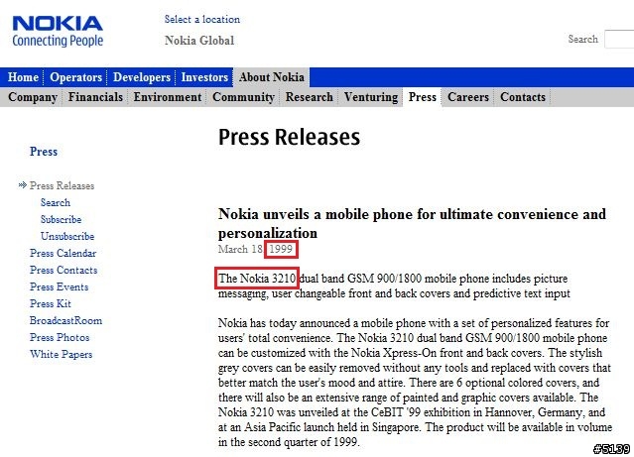Click the paragraph beginning 'Nokia has today announced'
Screen dimensions: 634x457
(x=415, y=383)
